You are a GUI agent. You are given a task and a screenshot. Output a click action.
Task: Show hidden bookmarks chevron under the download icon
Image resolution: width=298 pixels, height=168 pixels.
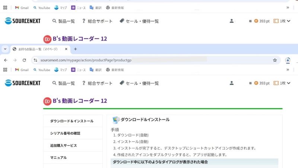tap(288, 70)
